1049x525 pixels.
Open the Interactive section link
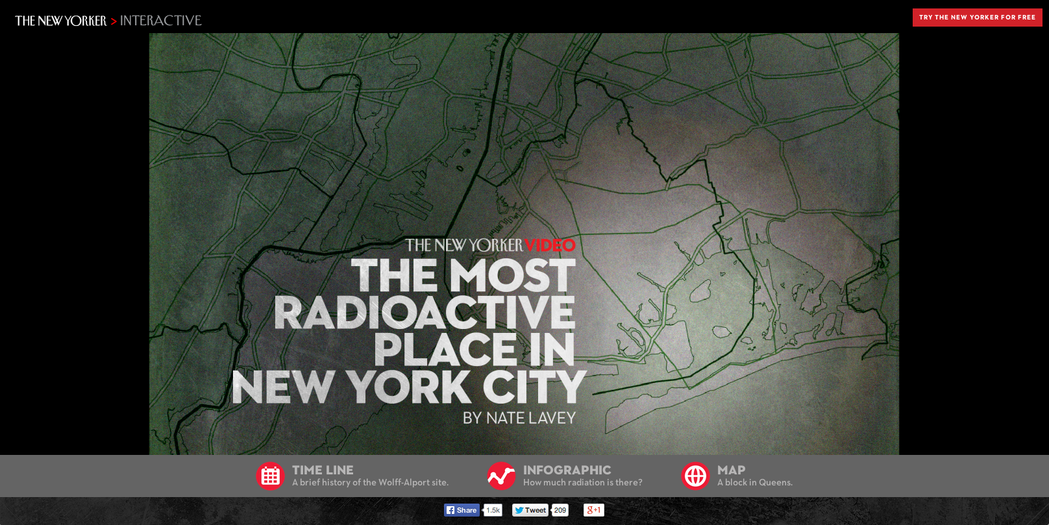pyautogui.click(x=160, y=21)
